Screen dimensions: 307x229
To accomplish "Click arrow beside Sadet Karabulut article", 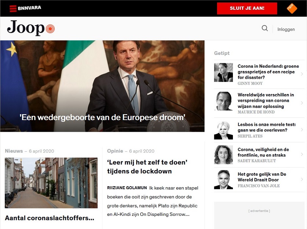I will 302,154.
